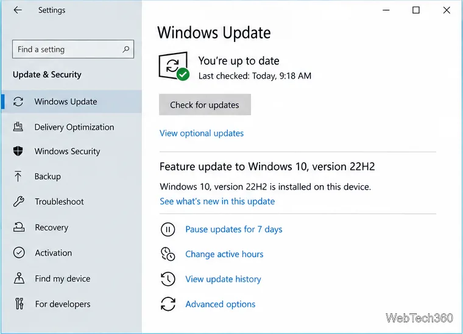Open Delivery Optimization settings
The image size is (463, 334).
coord(71,127)
